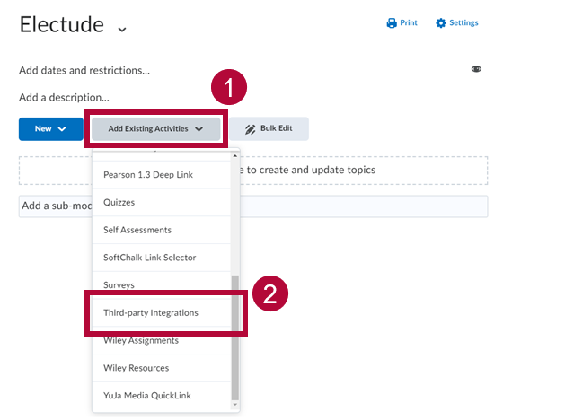Select Third-party Integrations option
The image size is (565, 420).
point(151,312)
